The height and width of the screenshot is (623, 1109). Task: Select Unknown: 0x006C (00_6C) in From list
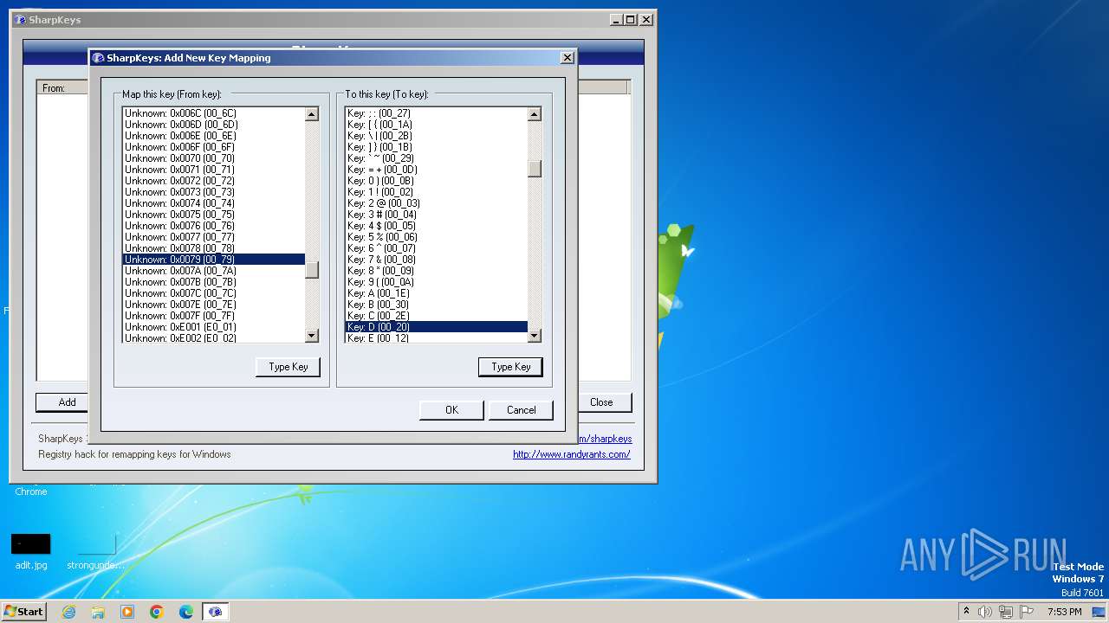pyautogui.click(x=213, y=113)
